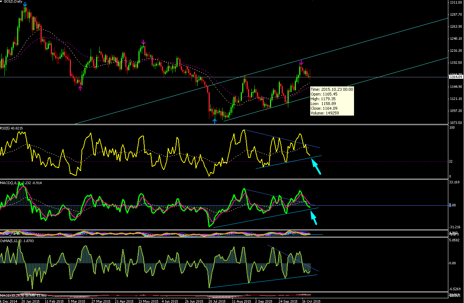The height and width of the screenshot is (303, 464).
Task: Click the small triangle beside GOLD,Daily title
Action: 2,2
